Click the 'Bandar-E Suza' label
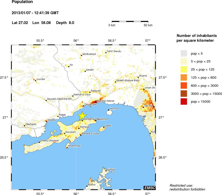The width and height of the screenshot is (222, 195). point(90,133)
